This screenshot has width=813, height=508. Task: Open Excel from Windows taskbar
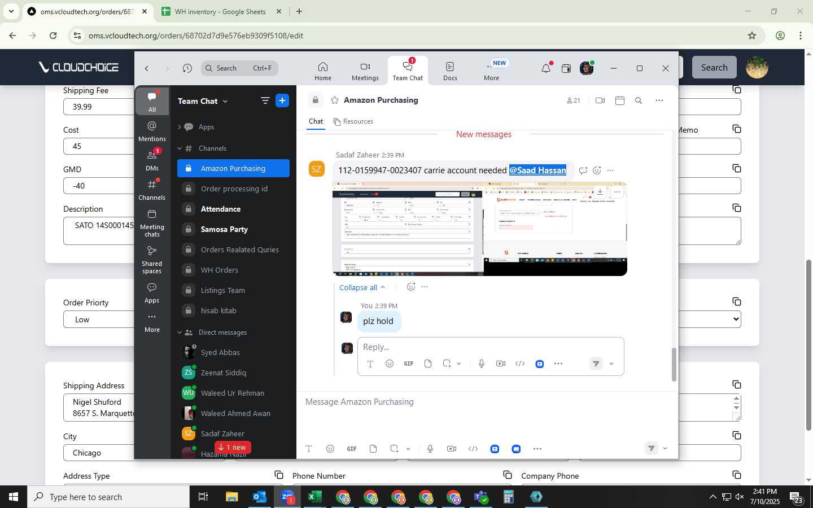(314, 497)
